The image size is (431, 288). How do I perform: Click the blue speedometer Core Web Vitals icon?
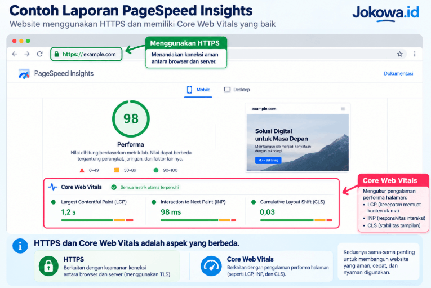(211, 266)
